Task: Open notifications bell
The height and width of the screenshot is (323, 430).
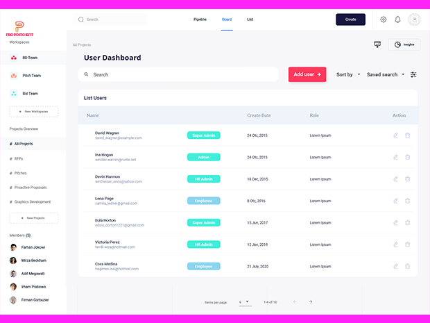Action: [x=398, y=19]
